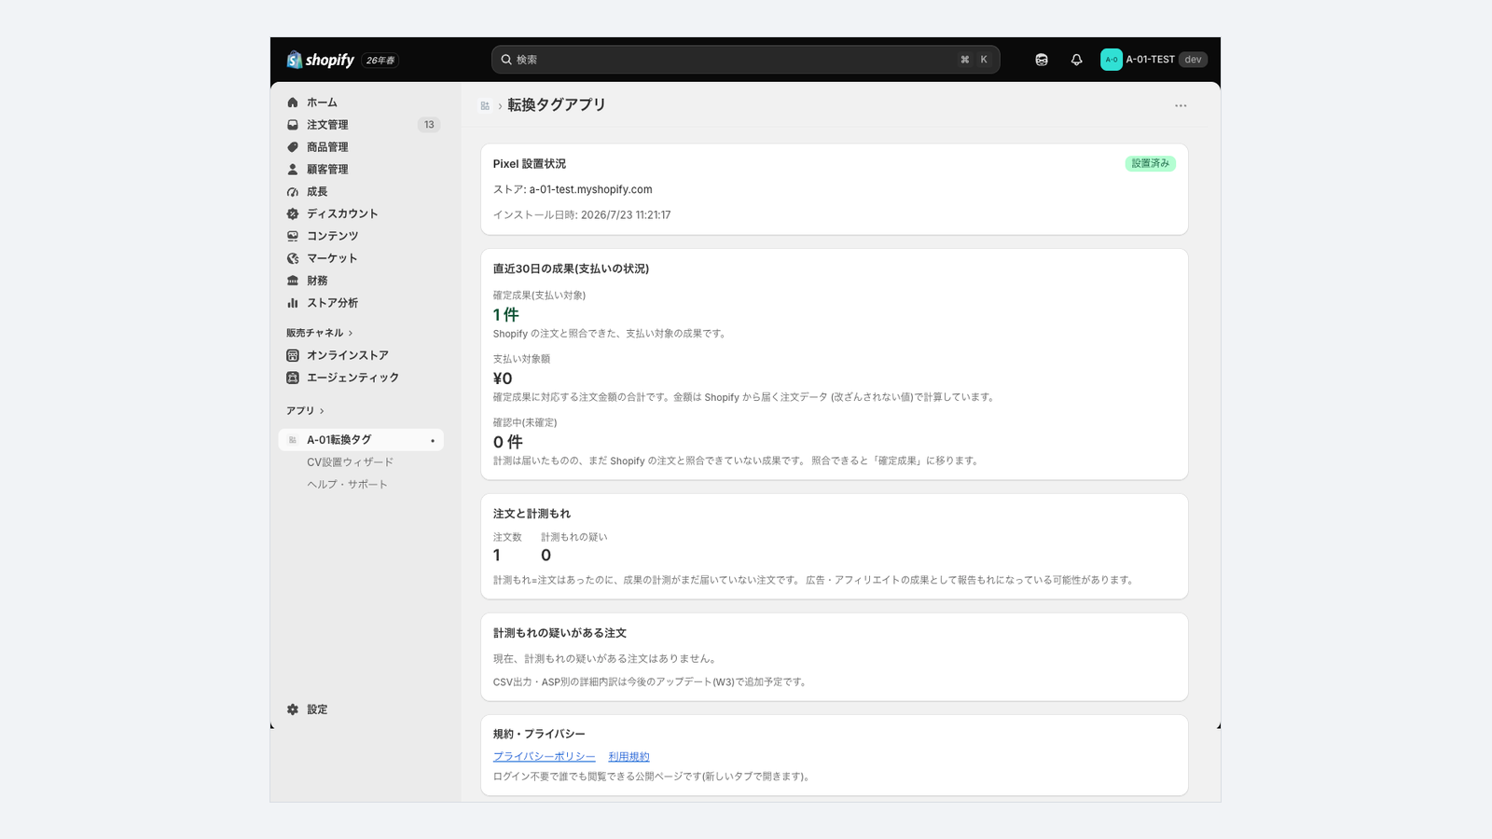Open the A-01-TEST store account menu
Viewport: 1492px width, 839px height.
(1154, 60)
